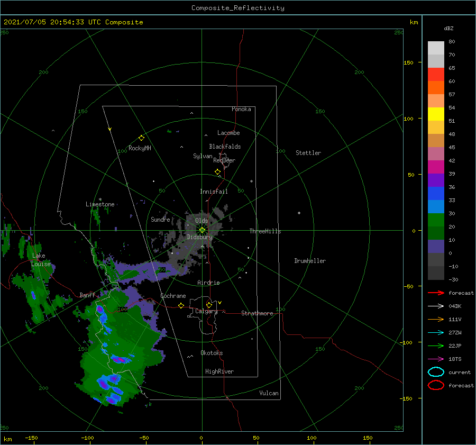Select the orange 60-57 dBZ swatch
This screenshot has height=445, width=476.
(436, 88)
